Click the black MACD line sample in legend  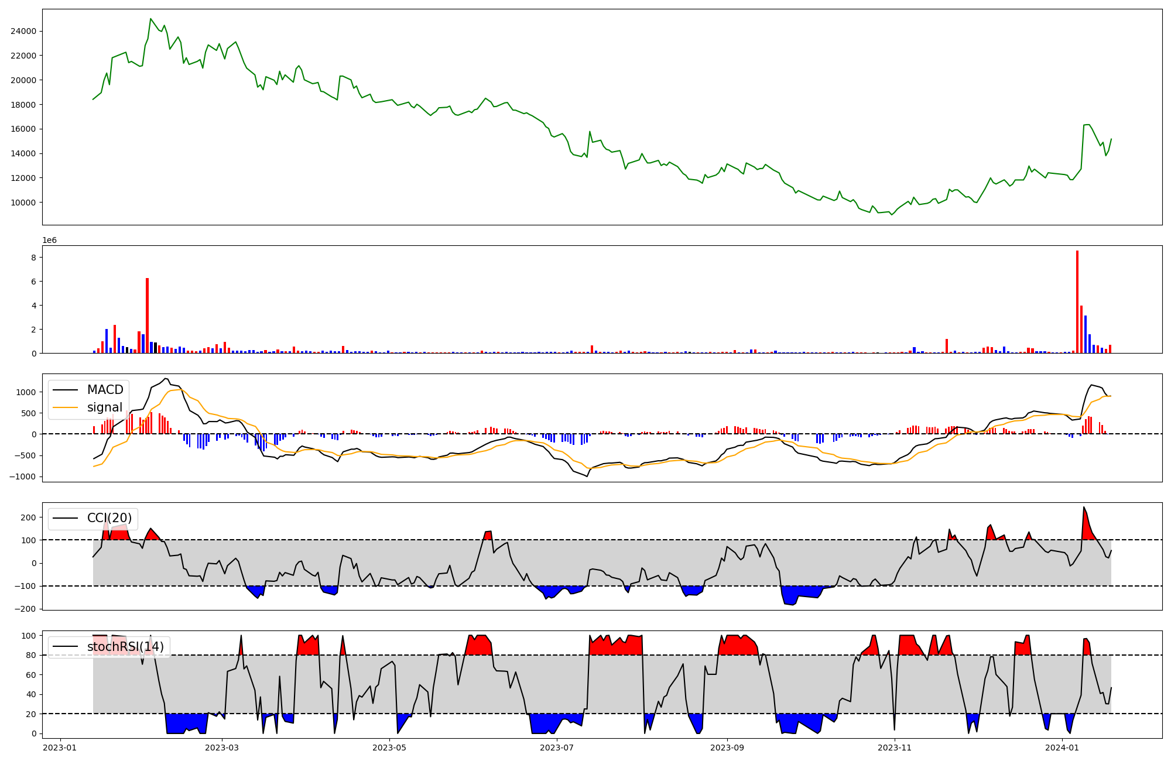pos(66,390)
